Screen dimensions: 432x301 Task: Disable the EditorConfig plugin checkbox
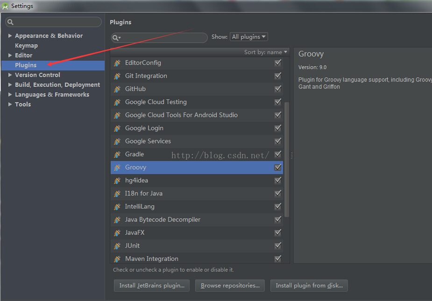[x=278, y=63]
